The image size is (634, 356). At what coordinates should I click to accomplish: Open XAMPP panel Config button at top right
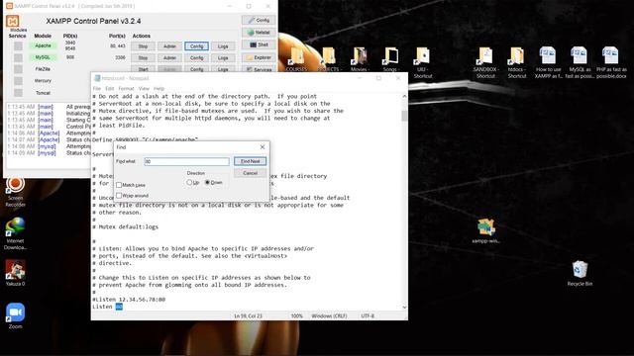(x=259, y=20)
